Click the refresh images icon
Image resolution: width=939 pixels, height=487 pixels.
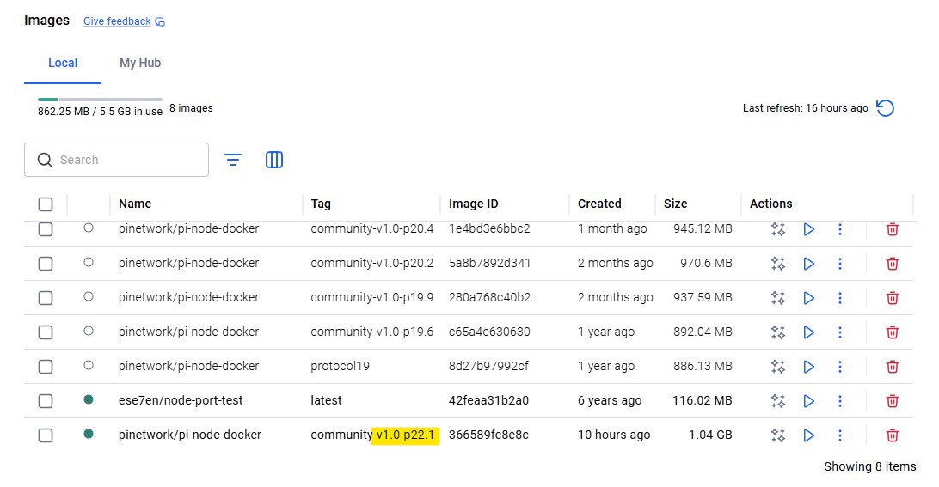tap(885, 108)
